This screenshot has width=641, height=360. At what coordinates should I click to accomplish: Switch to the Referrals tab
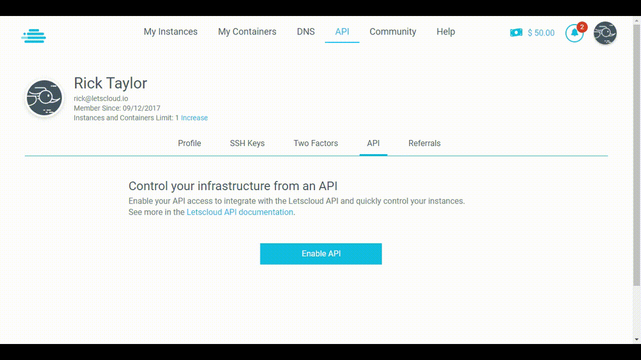[x=424, y=143]
